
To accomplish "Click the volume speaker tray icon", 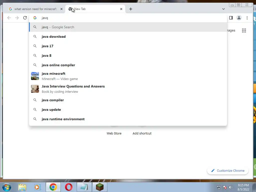I will (231, 187).
